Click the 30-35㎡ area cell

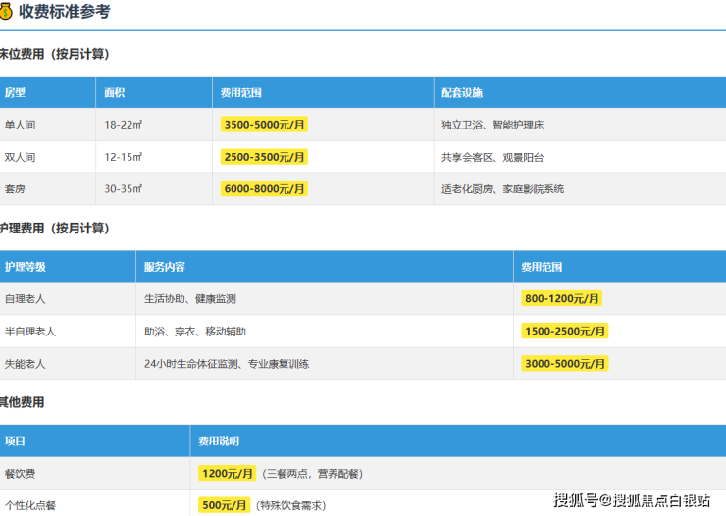pos(124,188)
